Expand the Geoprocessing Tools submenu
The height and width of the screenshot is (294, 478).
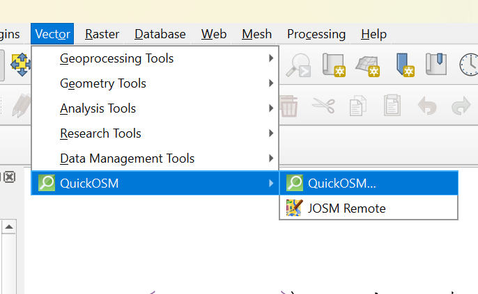coord(155,58)
